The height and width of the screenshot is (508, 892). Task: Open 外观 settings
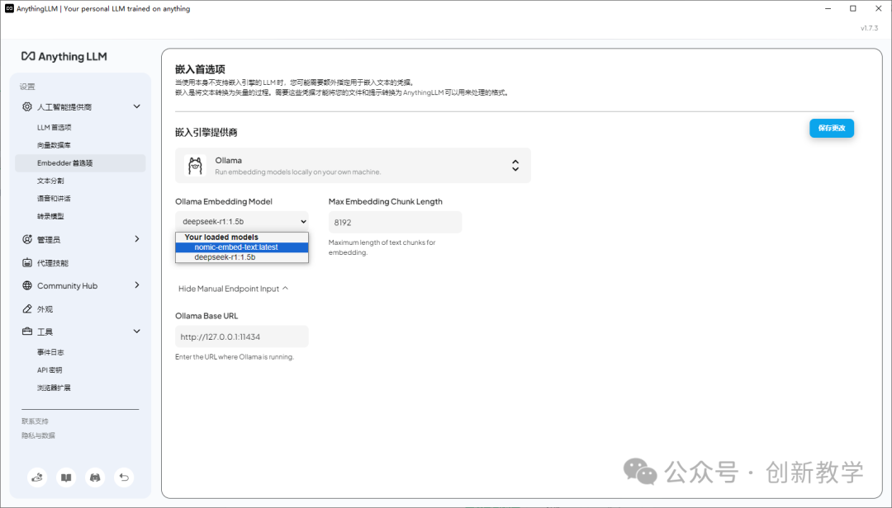(45, 309)
